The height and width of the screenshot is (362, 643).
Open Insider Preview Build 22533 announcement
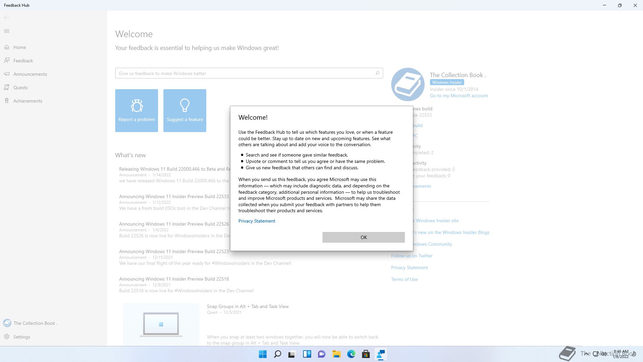[x=174, y=202]
